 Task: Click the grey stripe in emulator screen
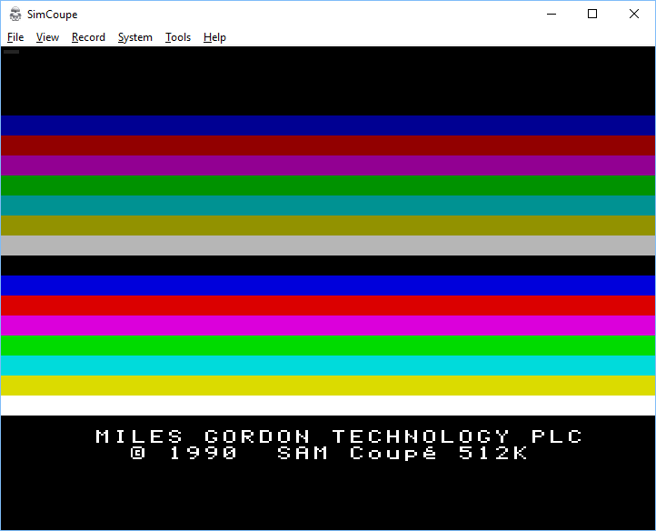[328, 245]
